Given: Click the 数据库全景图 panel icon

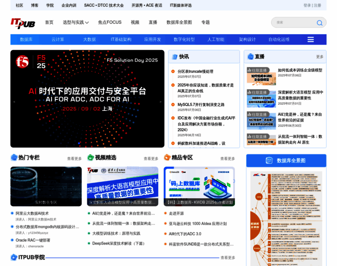Looking at the screenshot, I should point(269,160).
